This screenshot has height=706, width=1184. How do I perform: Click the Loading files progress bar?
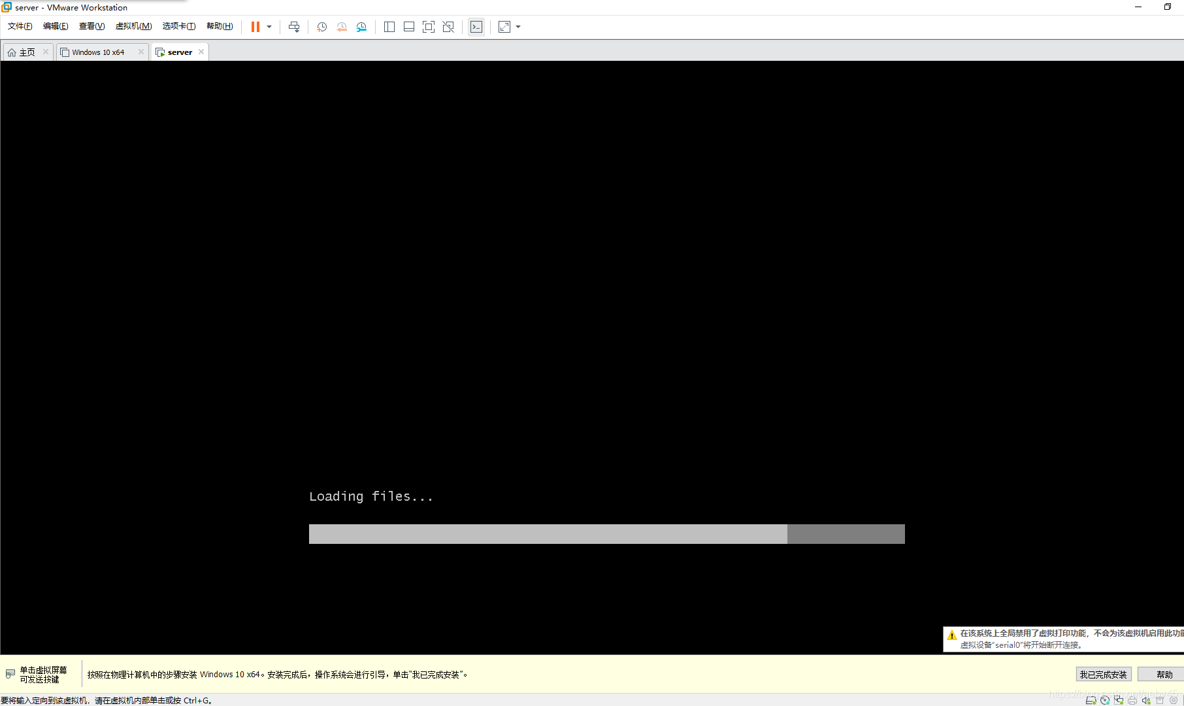coord(607,534)
